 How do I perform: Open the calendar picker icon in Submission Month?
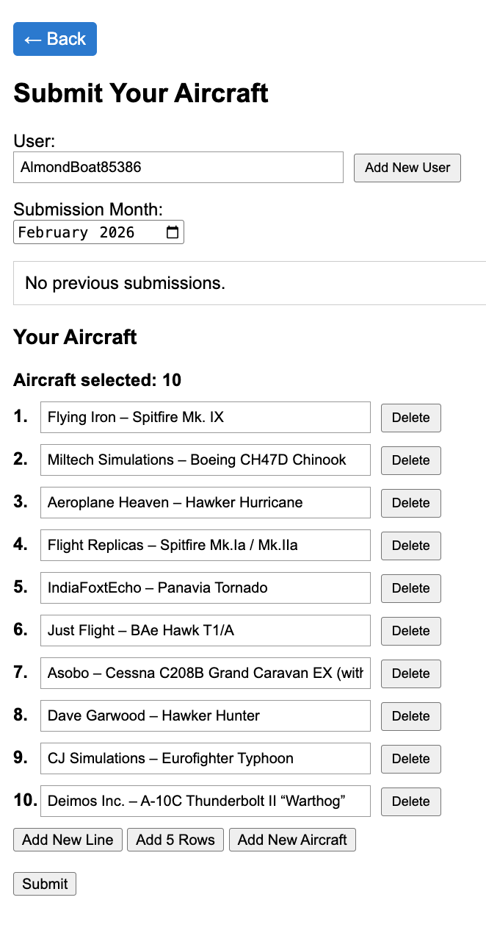(173, 232)
